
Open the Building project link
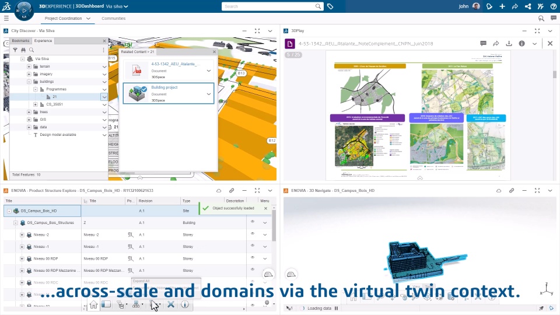[164, 87]
